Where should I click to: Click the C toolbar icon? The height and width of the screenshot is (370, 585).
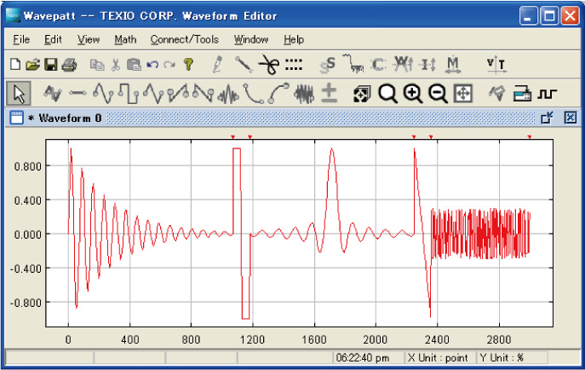coord(377,65)
